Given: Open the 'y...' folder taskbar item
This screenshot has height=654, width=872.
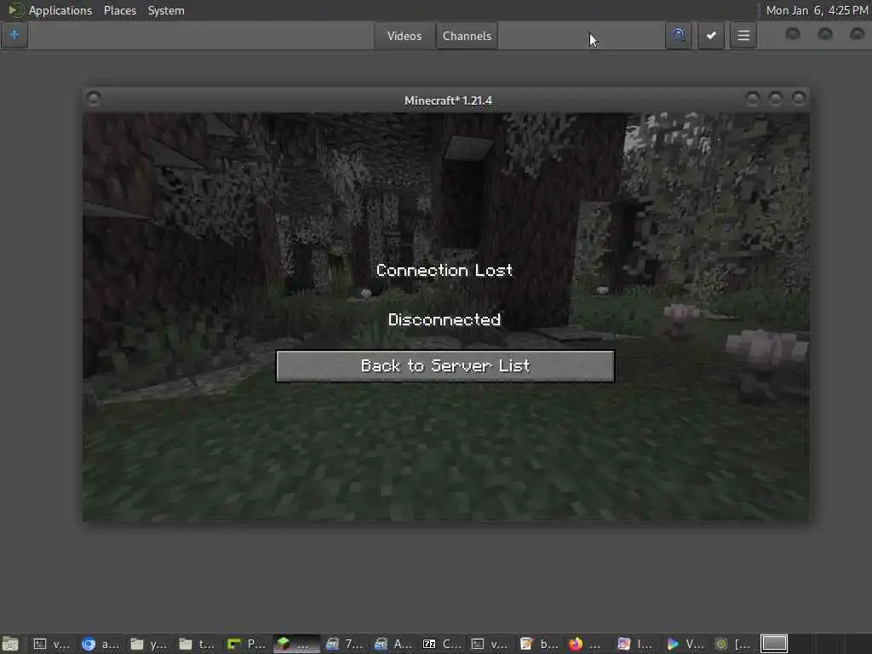Looking at the screenshot, I should coord(148,644).
